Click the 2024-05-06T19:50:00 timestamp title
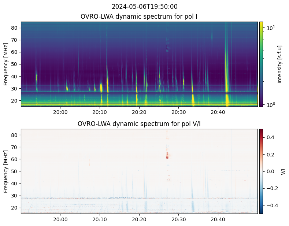Viewport: 289px width, 226px height. [x=144, y=7]
